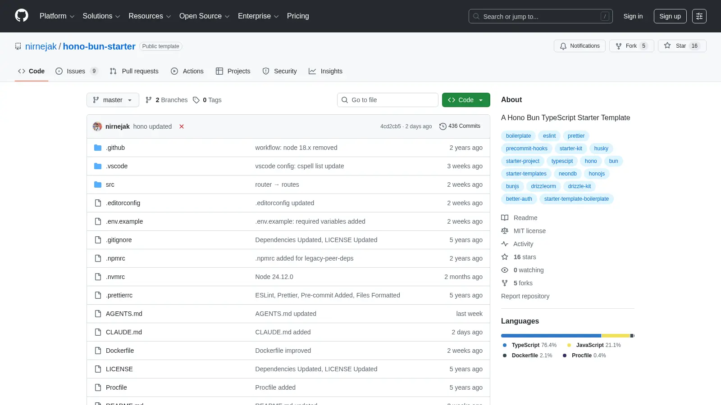Click the .editorconfig file icon
The image size is (721, 405).
[x=98, y=203]
